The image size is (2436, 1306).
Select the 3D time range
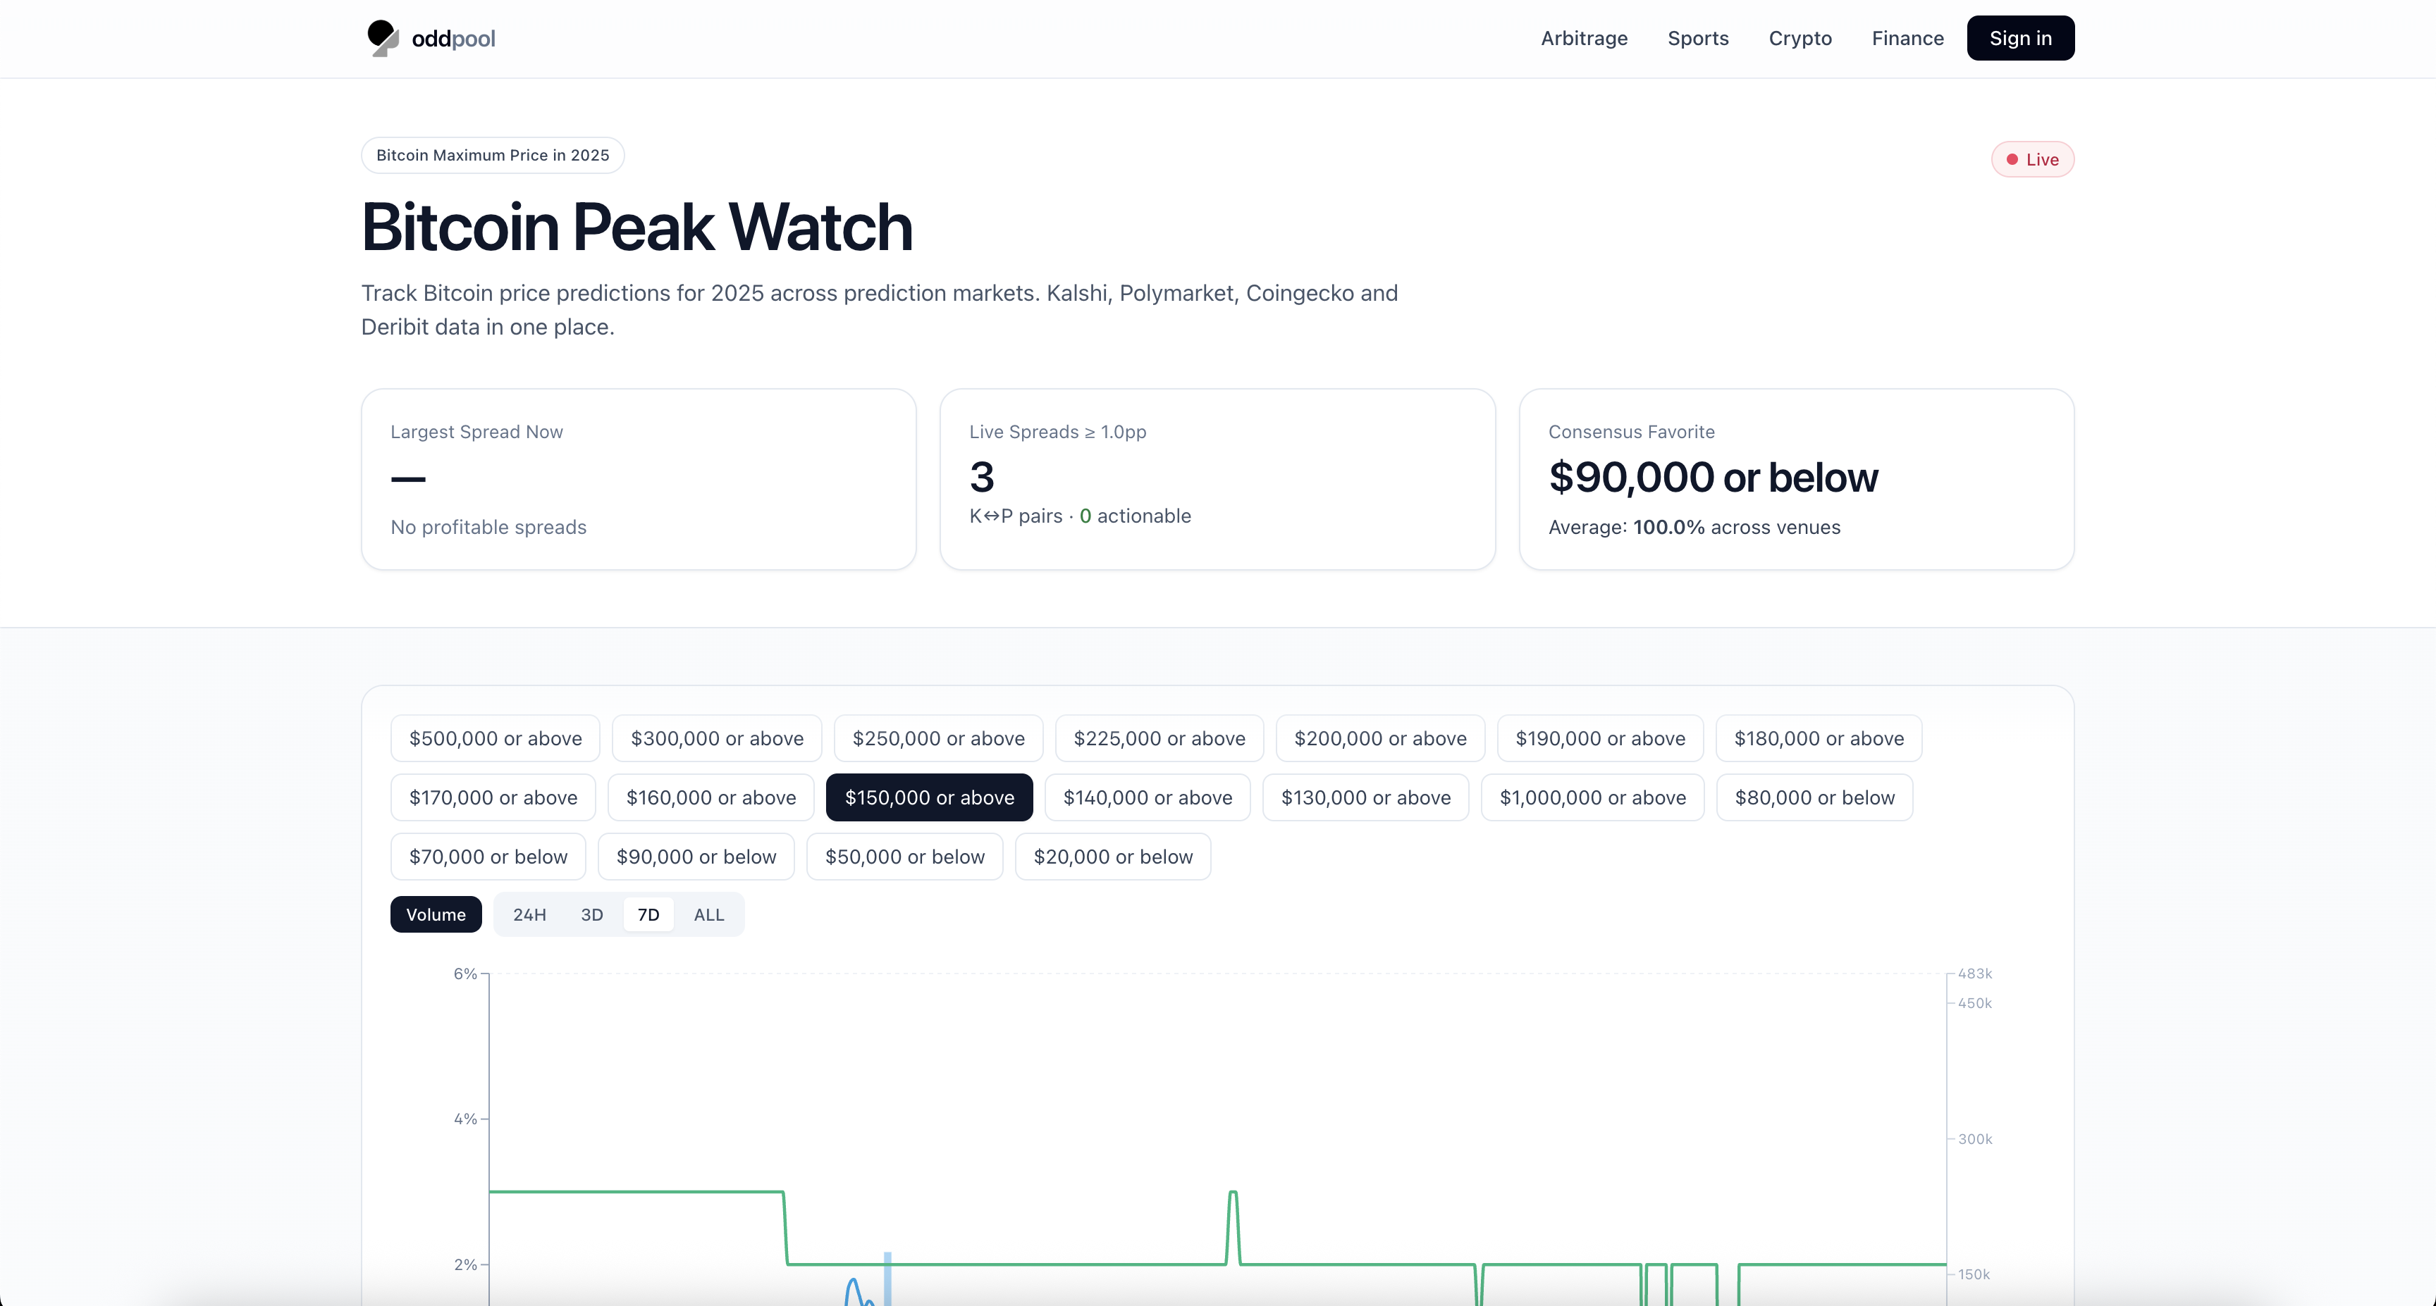tap(591, 914)
